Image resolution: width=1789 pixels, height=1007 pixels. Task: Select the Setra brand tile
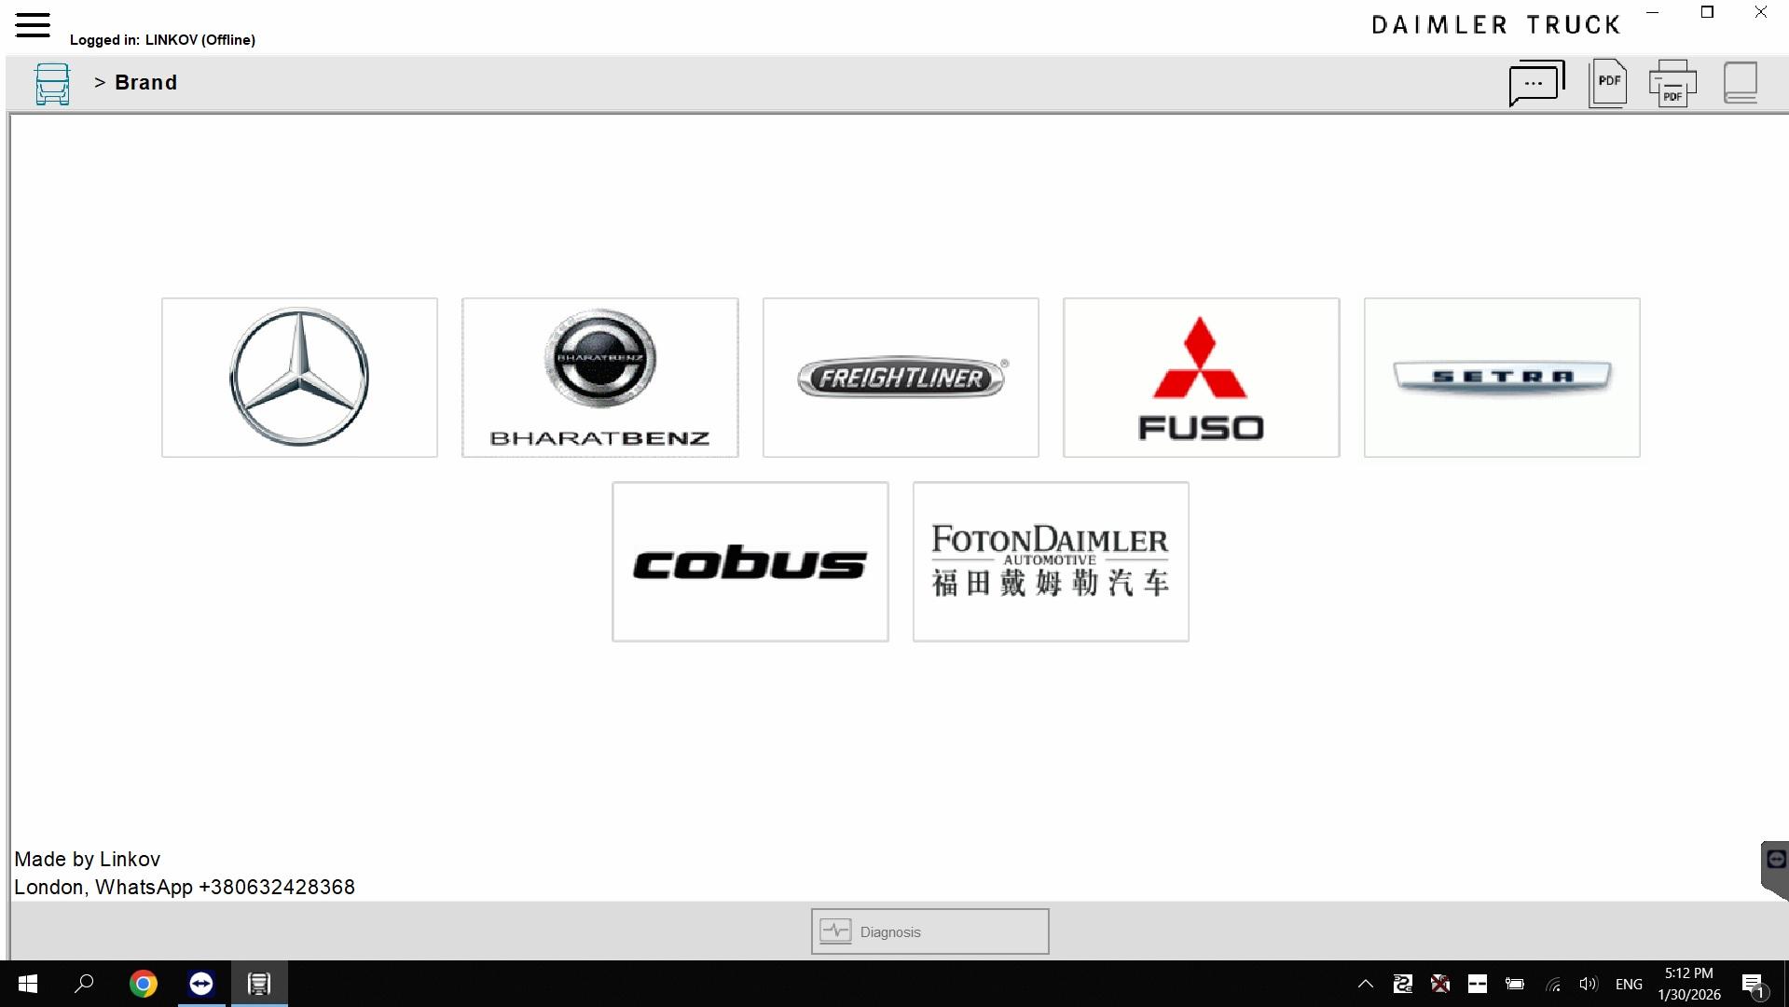click(1502, 378)
